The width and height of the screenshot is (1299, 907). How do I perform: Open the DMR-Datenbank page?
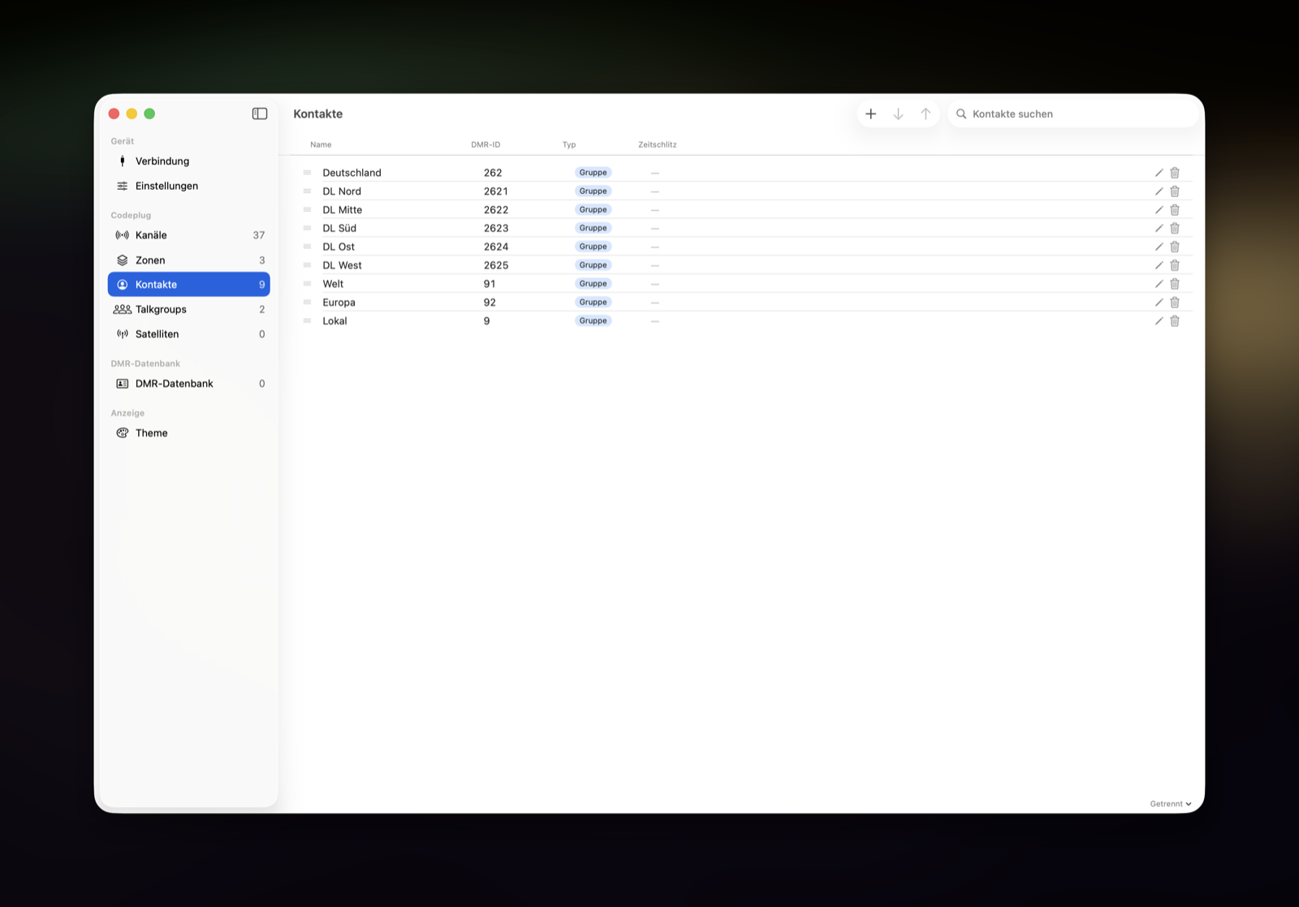pos(188,384)
